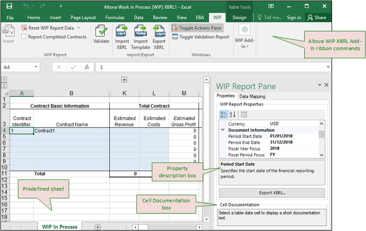This screenshot has width=366, height=231.
Task: Switch to the Data Mapping tab
Action: point(252,96)
